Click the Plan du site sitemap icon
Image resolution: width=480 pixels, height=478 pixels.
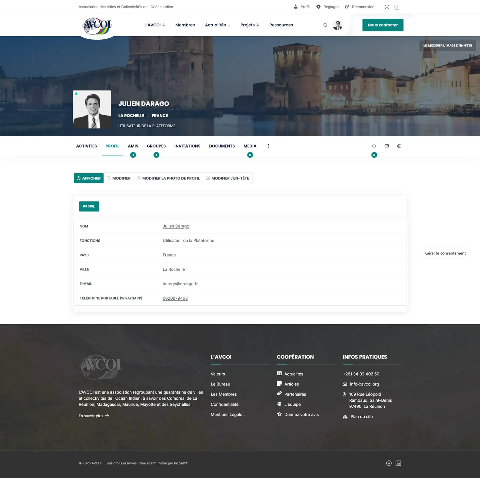coord(345,416)
